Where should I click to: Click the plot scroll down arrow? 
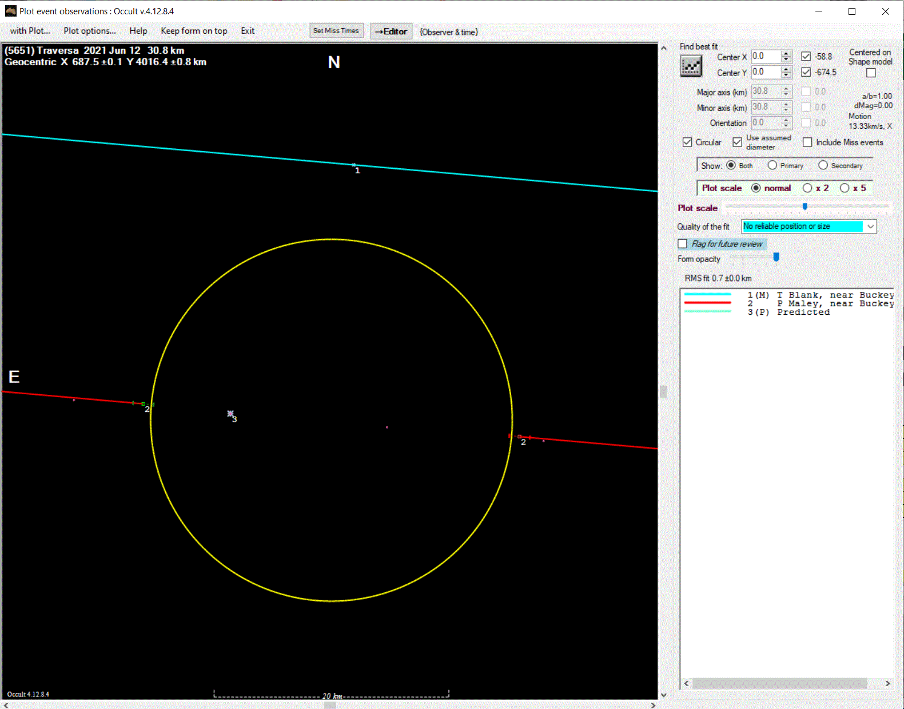tap(663, 695)
